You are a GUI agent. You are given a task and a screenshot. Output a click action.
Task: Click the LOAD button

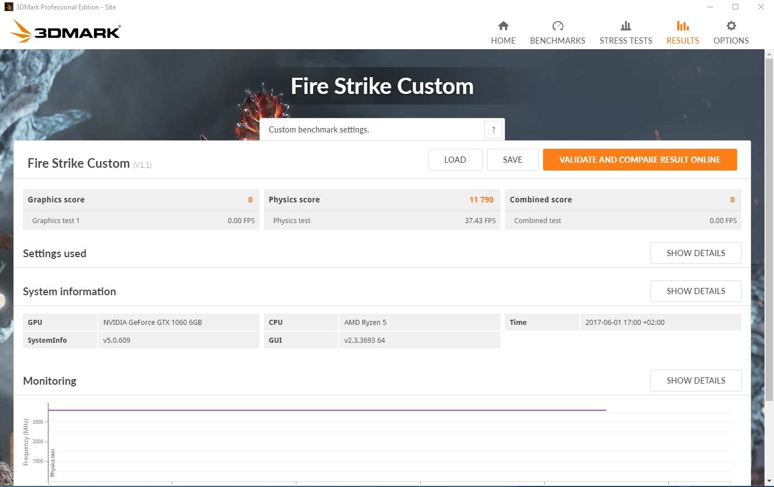tap(455, 160)
